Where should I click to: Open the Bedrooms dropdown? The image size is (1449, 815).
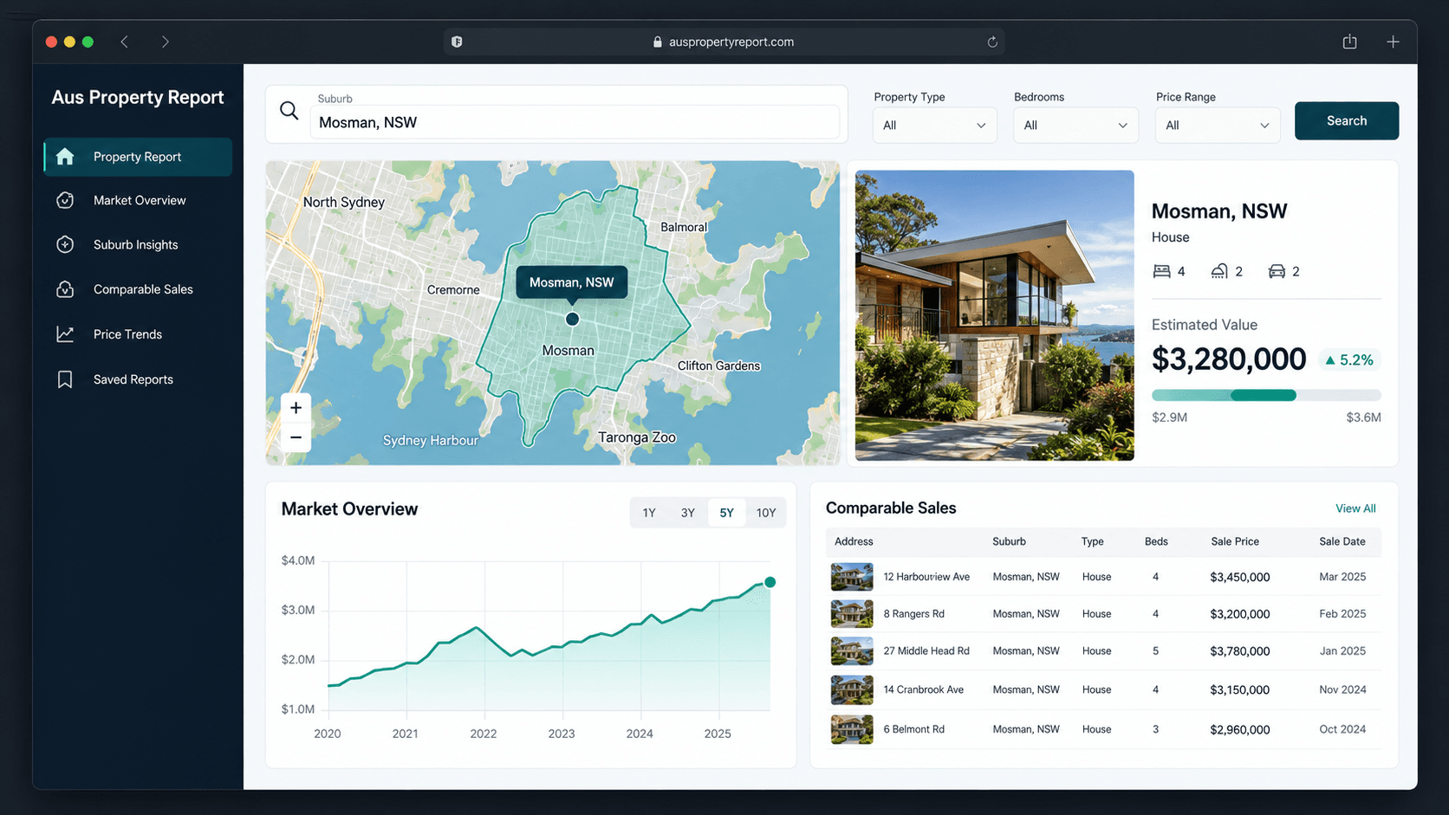click(x=1075, y=126)
